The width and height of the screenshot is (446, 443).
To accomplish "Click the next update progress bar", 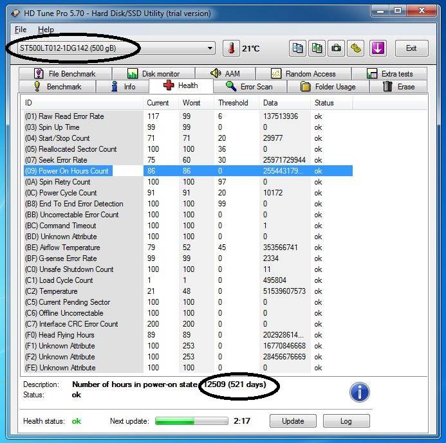I will (x=191, y=421).
